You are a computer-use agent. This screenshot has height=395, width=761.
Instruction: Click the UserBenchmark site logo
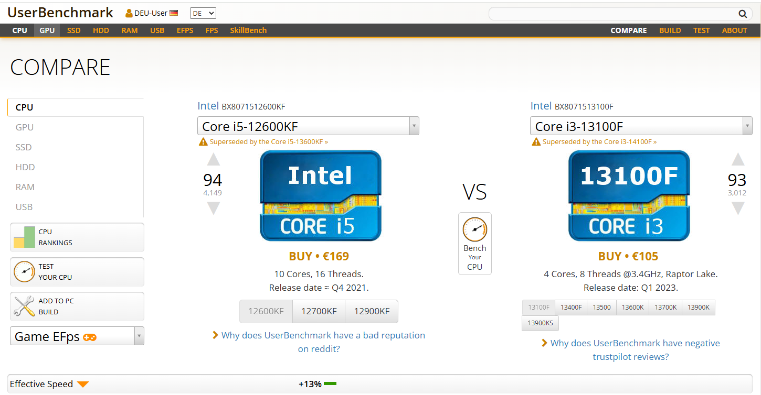tap(60, 13)
